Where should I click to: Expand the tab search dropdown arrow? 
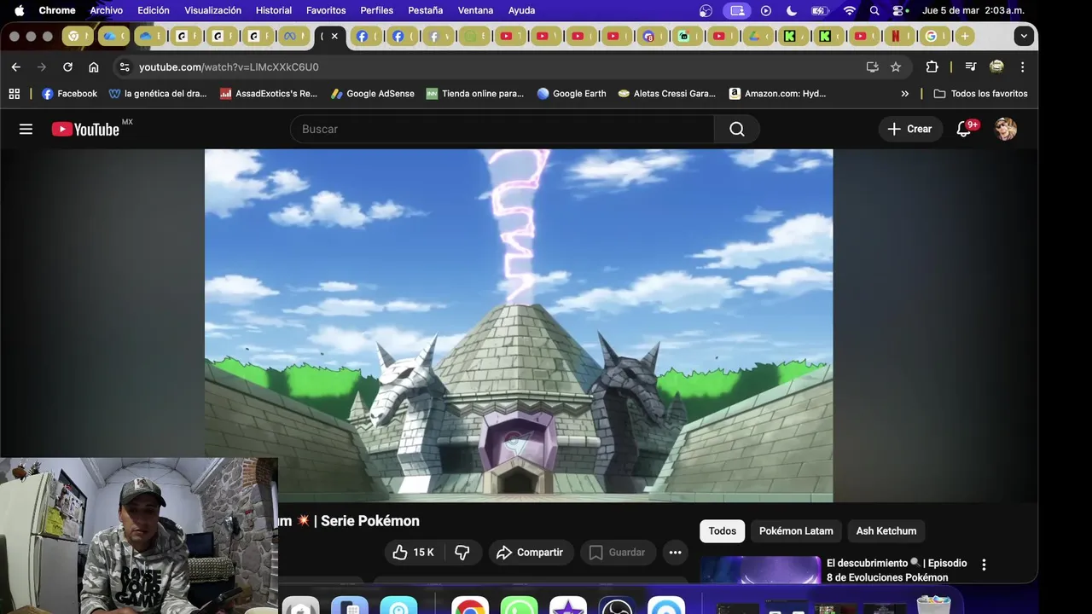point(1024,36)
